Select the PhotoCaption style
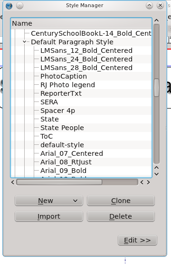171x264 pixels. click(64, 76)
